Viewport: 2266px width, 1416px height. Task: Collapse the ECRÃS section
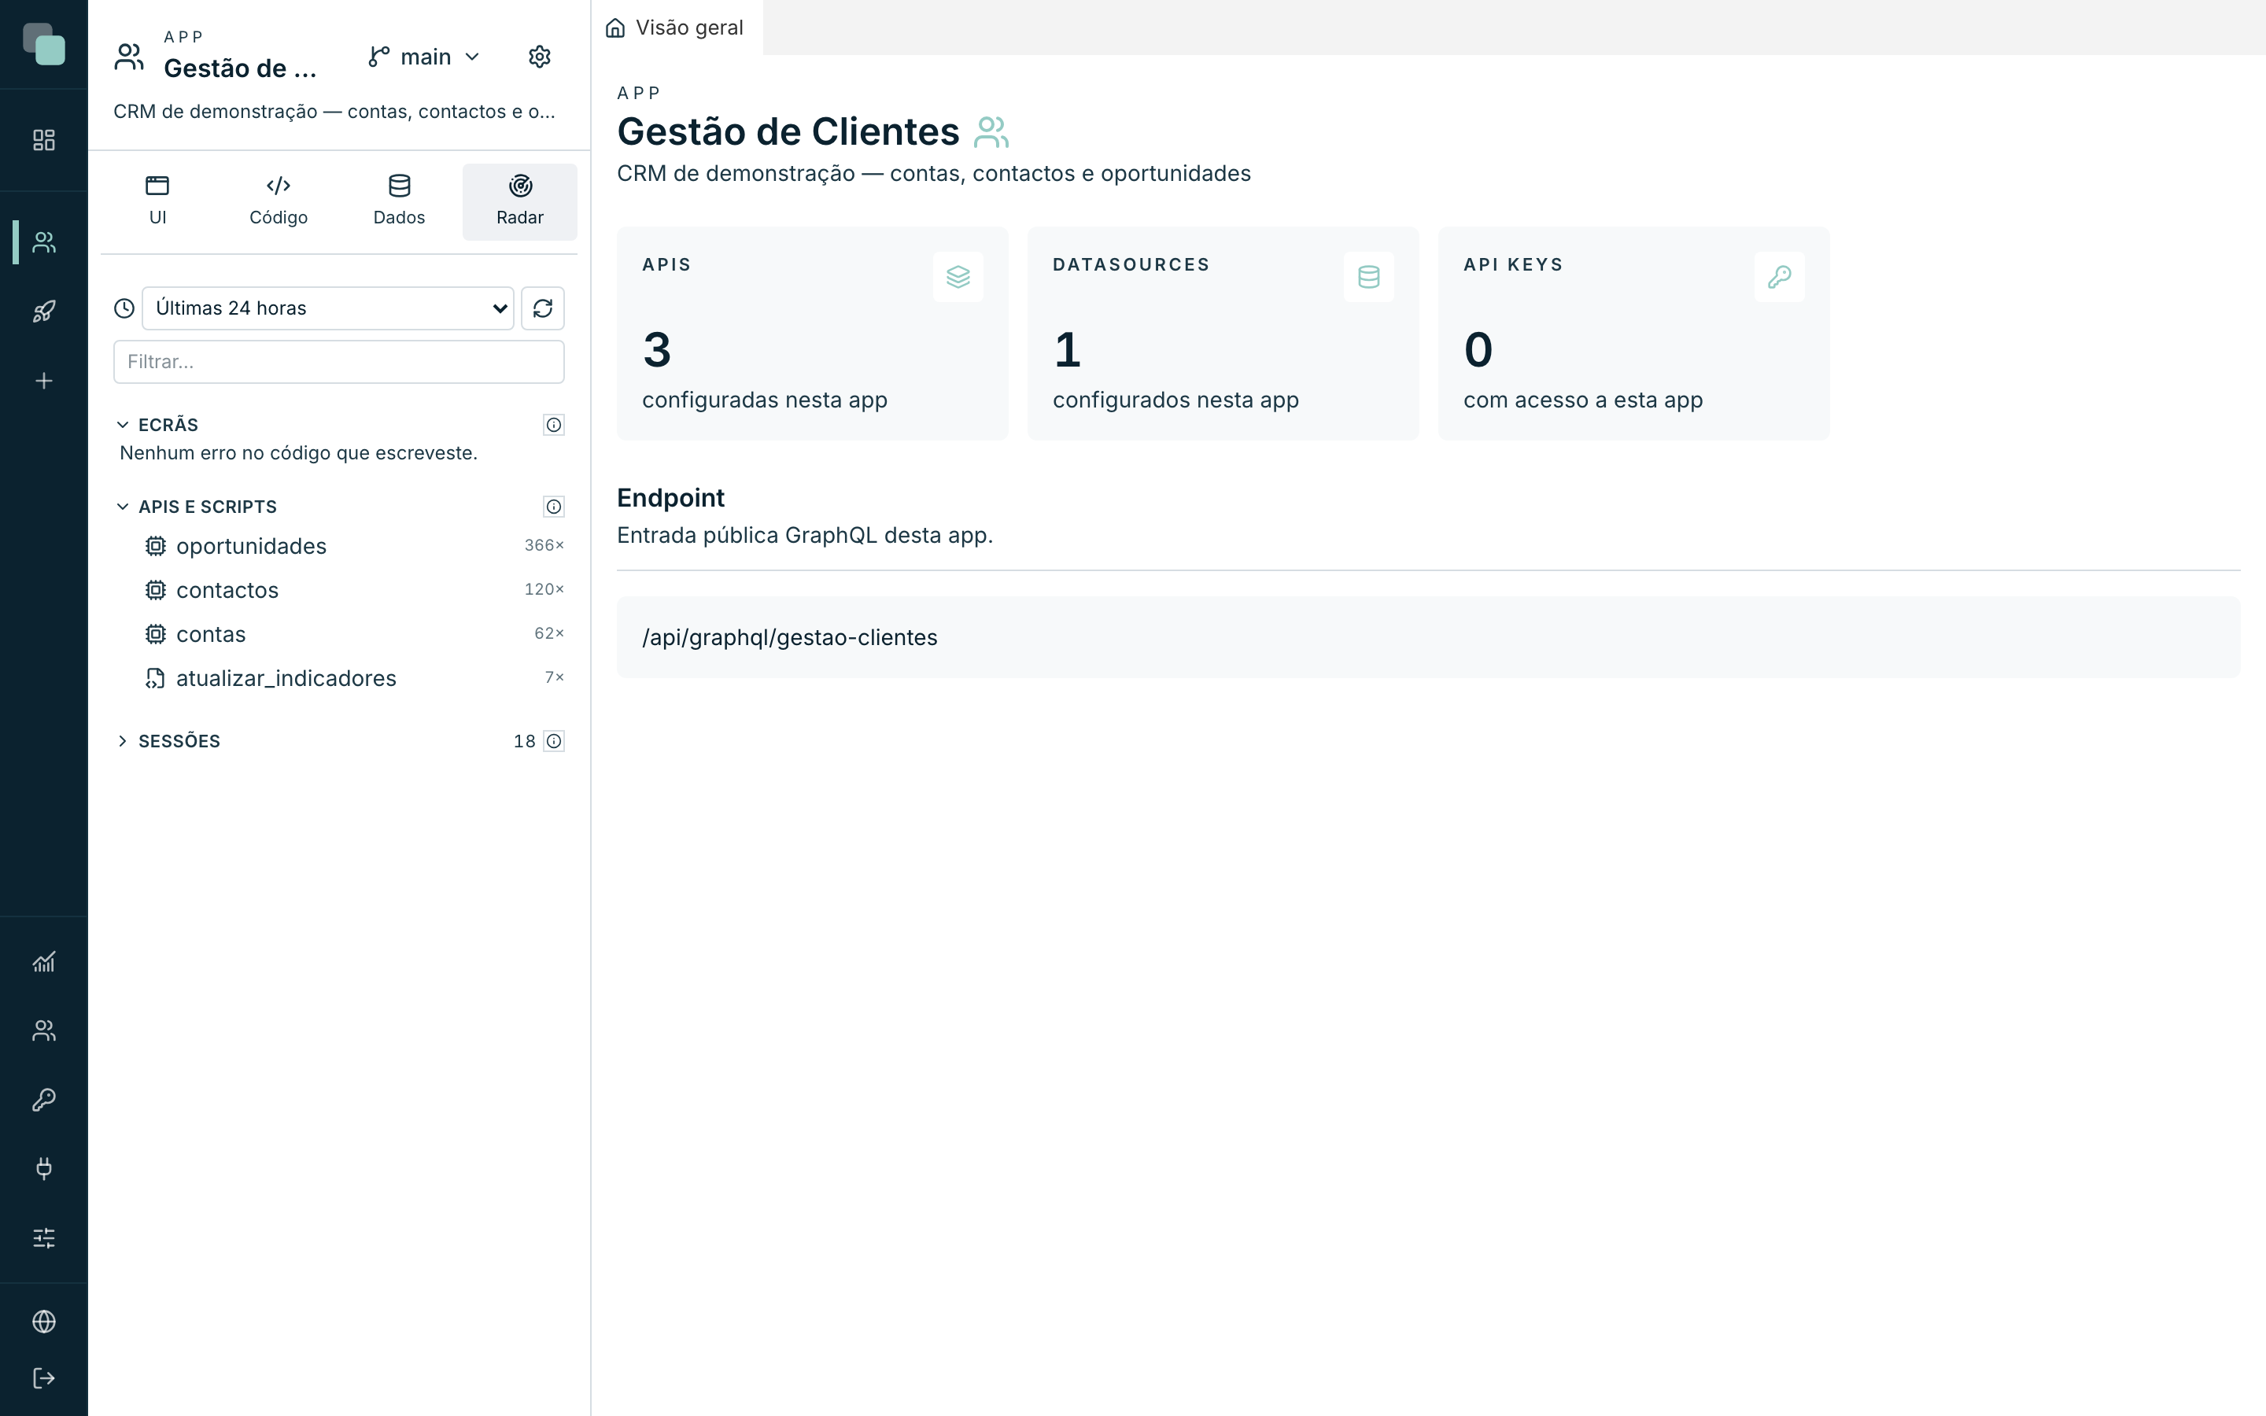123,425
